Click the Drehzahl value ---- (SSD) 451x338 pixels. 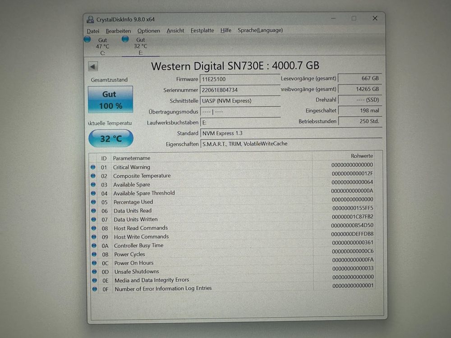(360, 100)
